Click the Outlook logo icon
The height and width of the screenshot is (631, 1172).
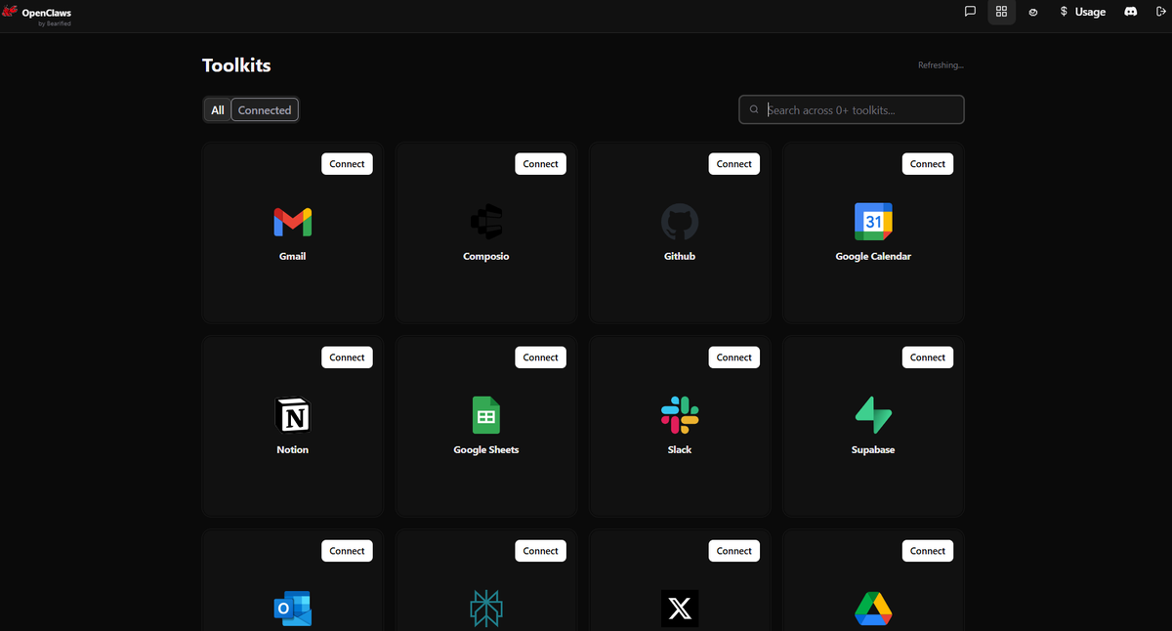293,609
